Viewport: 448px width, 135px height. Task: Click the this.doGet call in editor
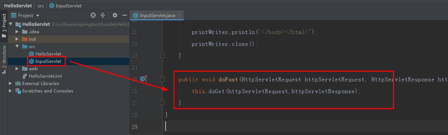[209, 91]
